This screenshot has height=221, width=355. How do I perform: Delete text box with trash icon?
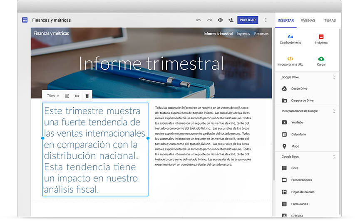[87, 96]
